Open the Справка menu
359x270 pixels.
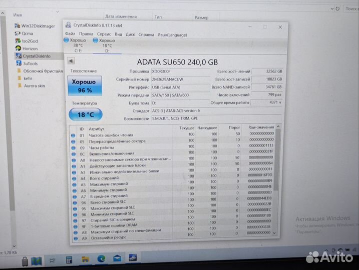pyautogui.click(x=146, y=35)
